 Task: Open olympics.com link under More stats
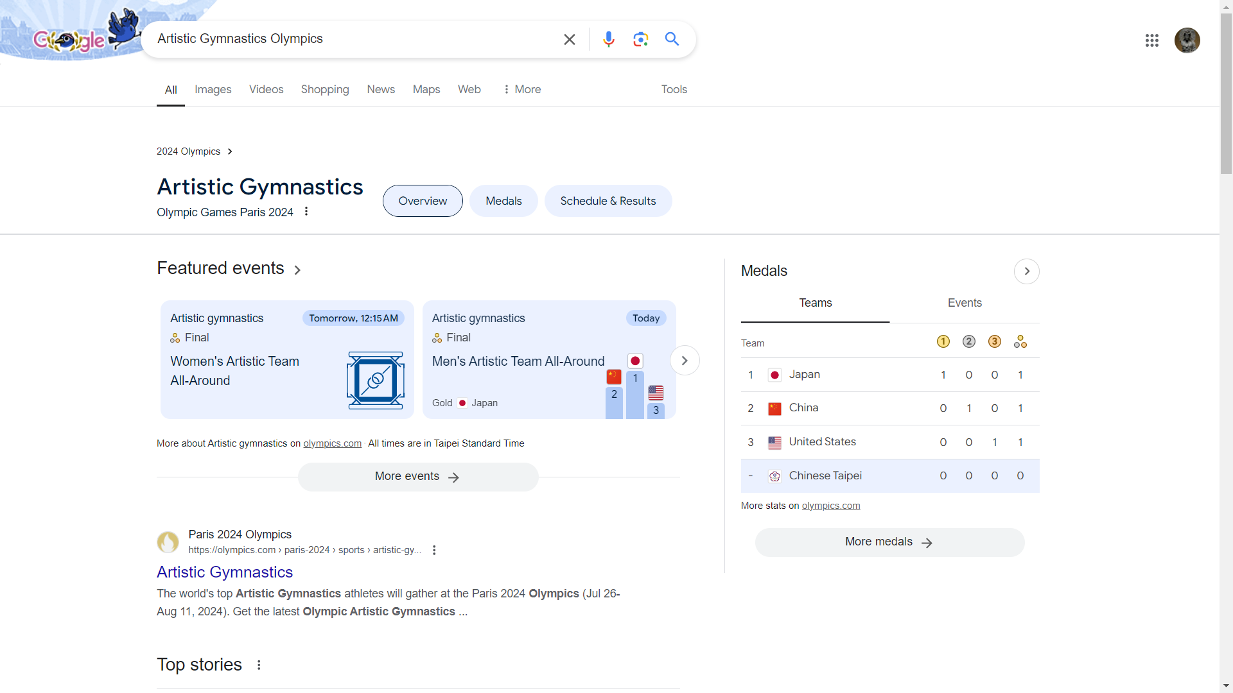830,506
